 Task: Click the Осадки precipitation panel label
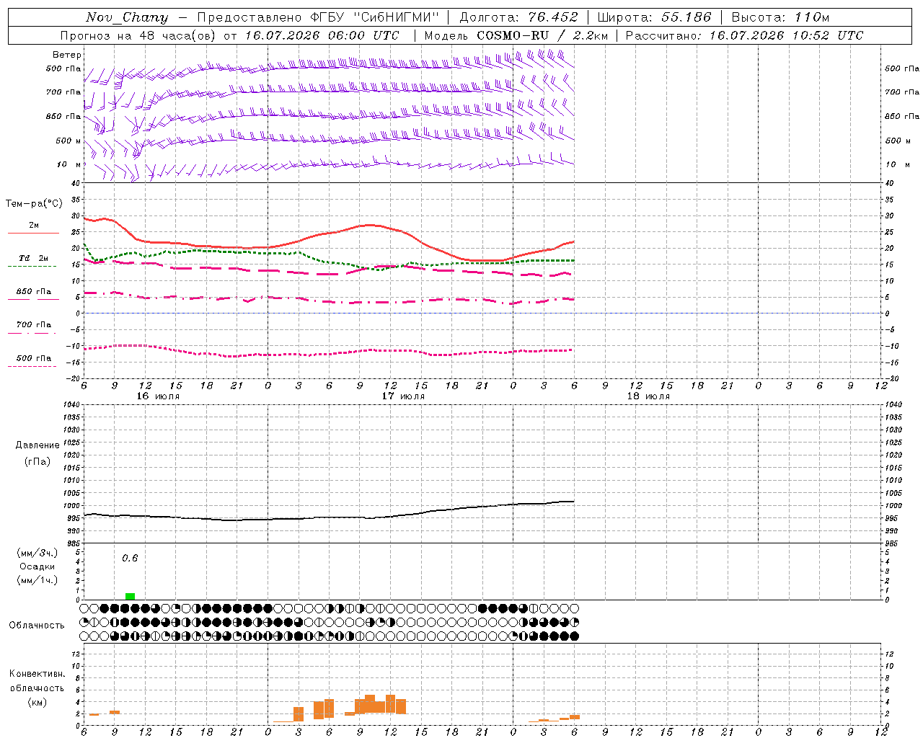coord(37,566)
